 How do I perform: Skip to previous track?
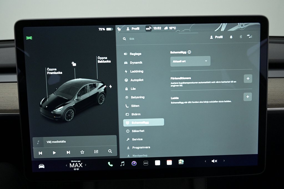click(x=40, y=153)
